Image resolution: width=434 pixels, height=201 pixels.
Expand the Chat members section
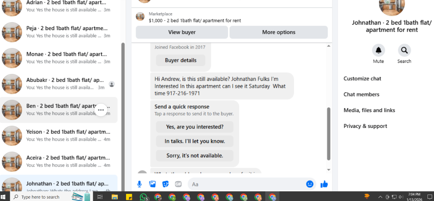[x=361, y=94]
